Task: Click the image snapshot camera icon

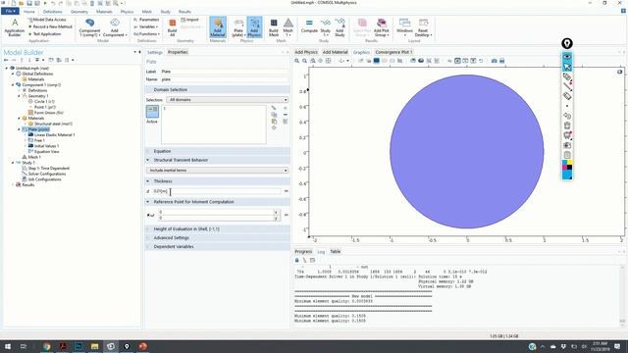Action: (494, 61)
